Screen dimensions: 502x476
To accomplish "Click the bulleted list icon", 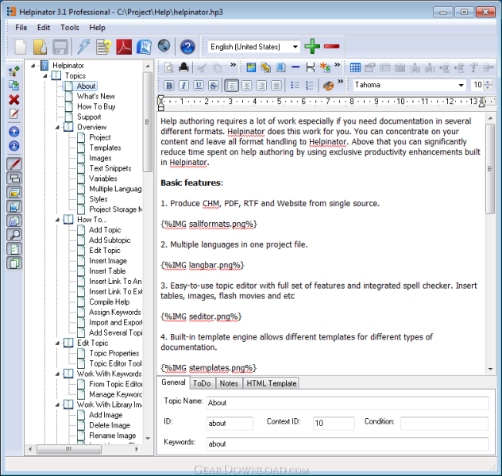I will pos(295,86).
